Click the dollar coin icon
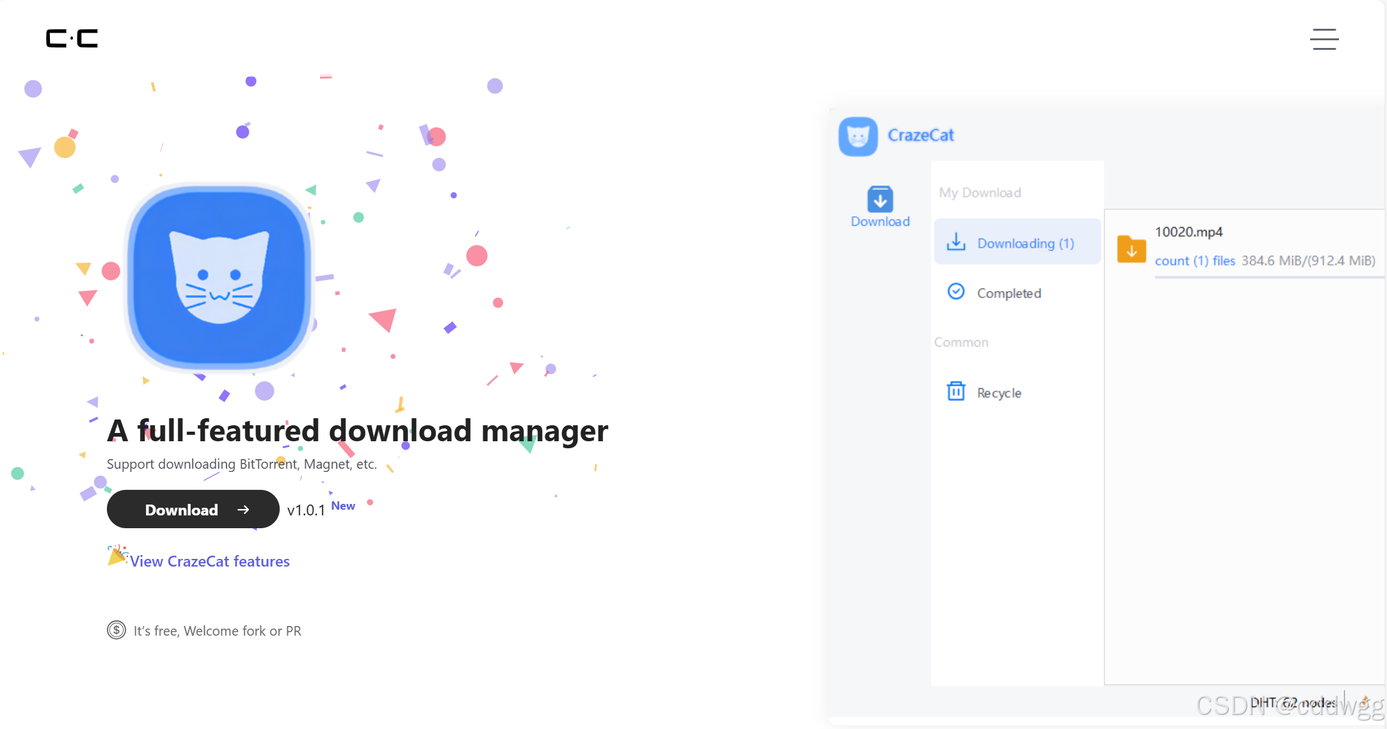 tap(116, 631)
